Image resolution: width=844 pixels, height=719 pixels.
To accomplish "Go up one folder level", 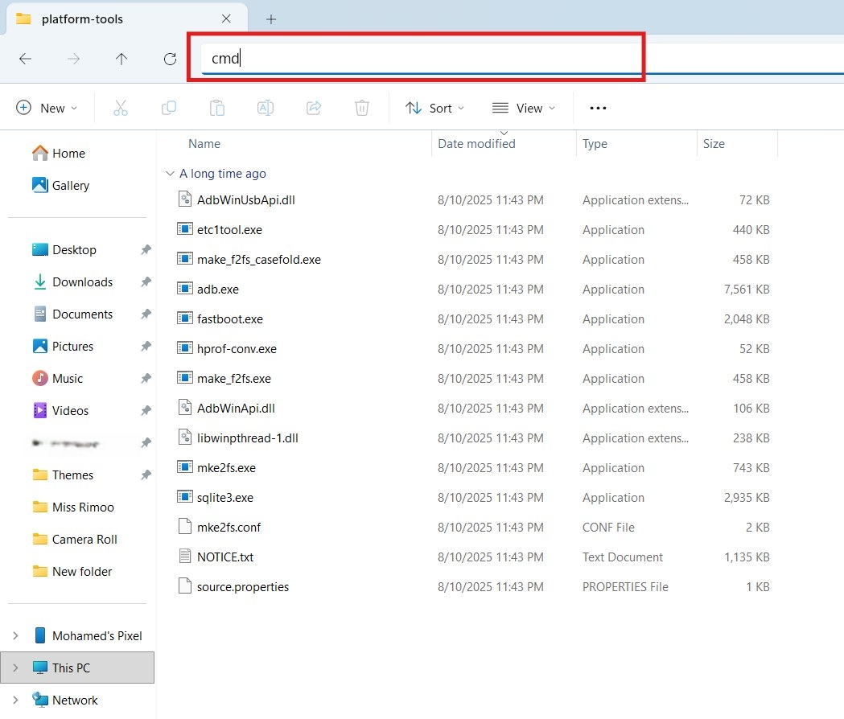I will point(121,59).
